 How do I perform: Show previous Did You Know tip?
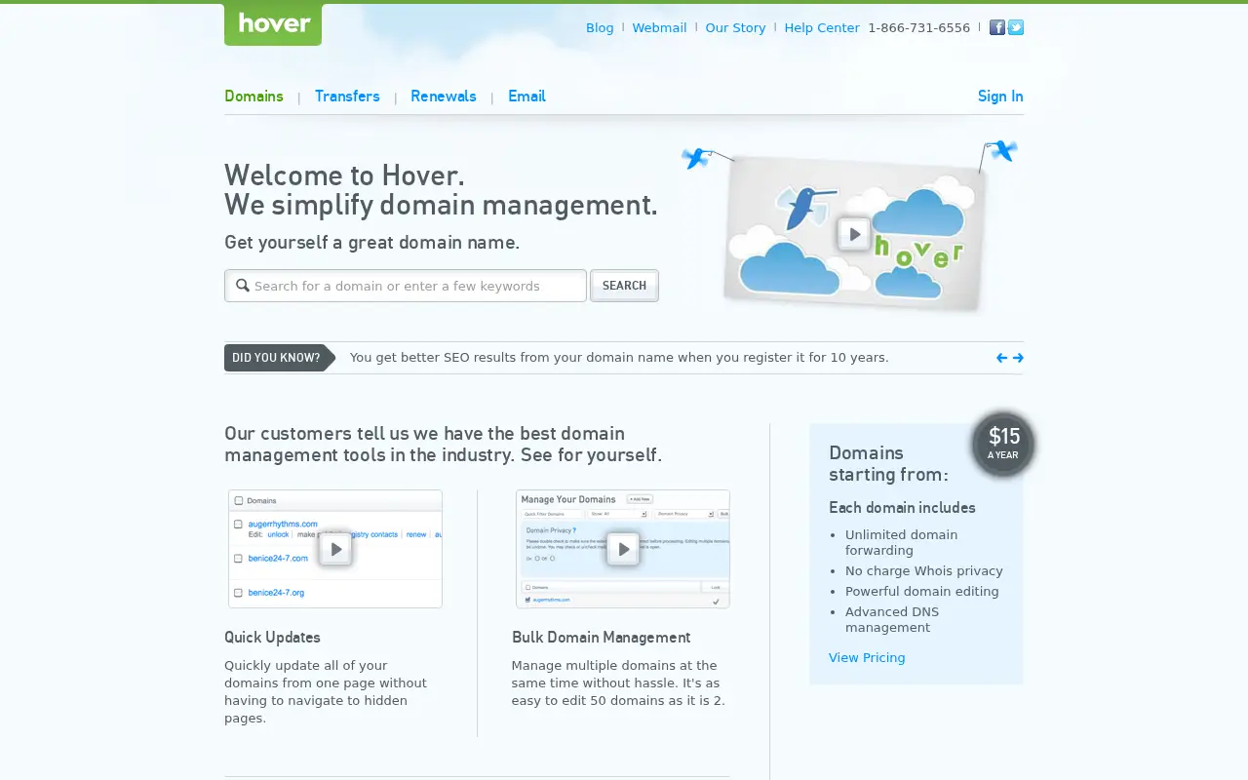click(x=1001, y=358)
